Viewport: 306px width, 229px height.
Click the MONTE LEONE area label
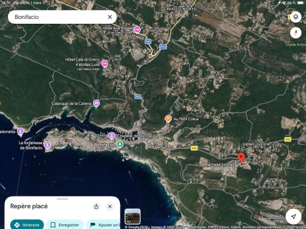pos(221,165)
